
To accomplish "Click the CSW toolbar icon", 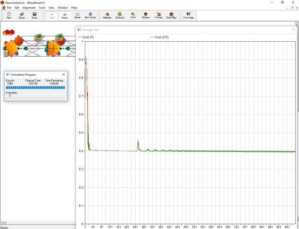I will tap(133, 15).
